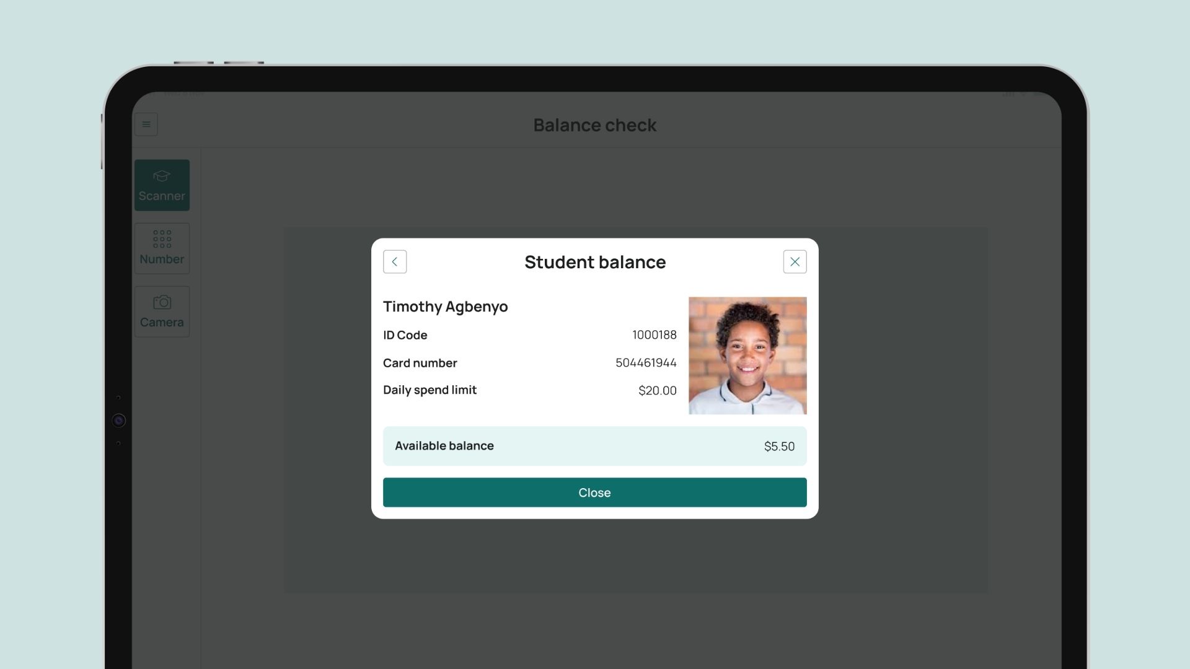Click the Card number label
This screenshot has width=1190, height=669.
pos(420,363)
